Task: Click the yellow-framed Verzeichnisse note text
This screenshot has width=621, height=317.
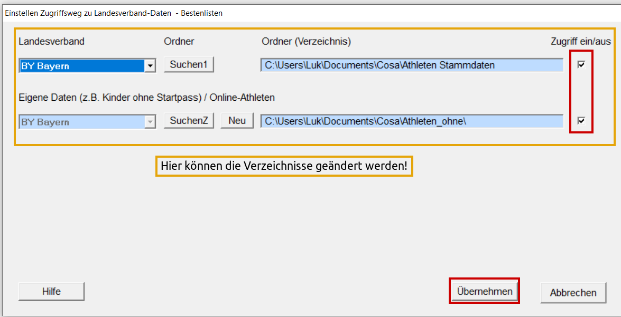Action: 284,166
